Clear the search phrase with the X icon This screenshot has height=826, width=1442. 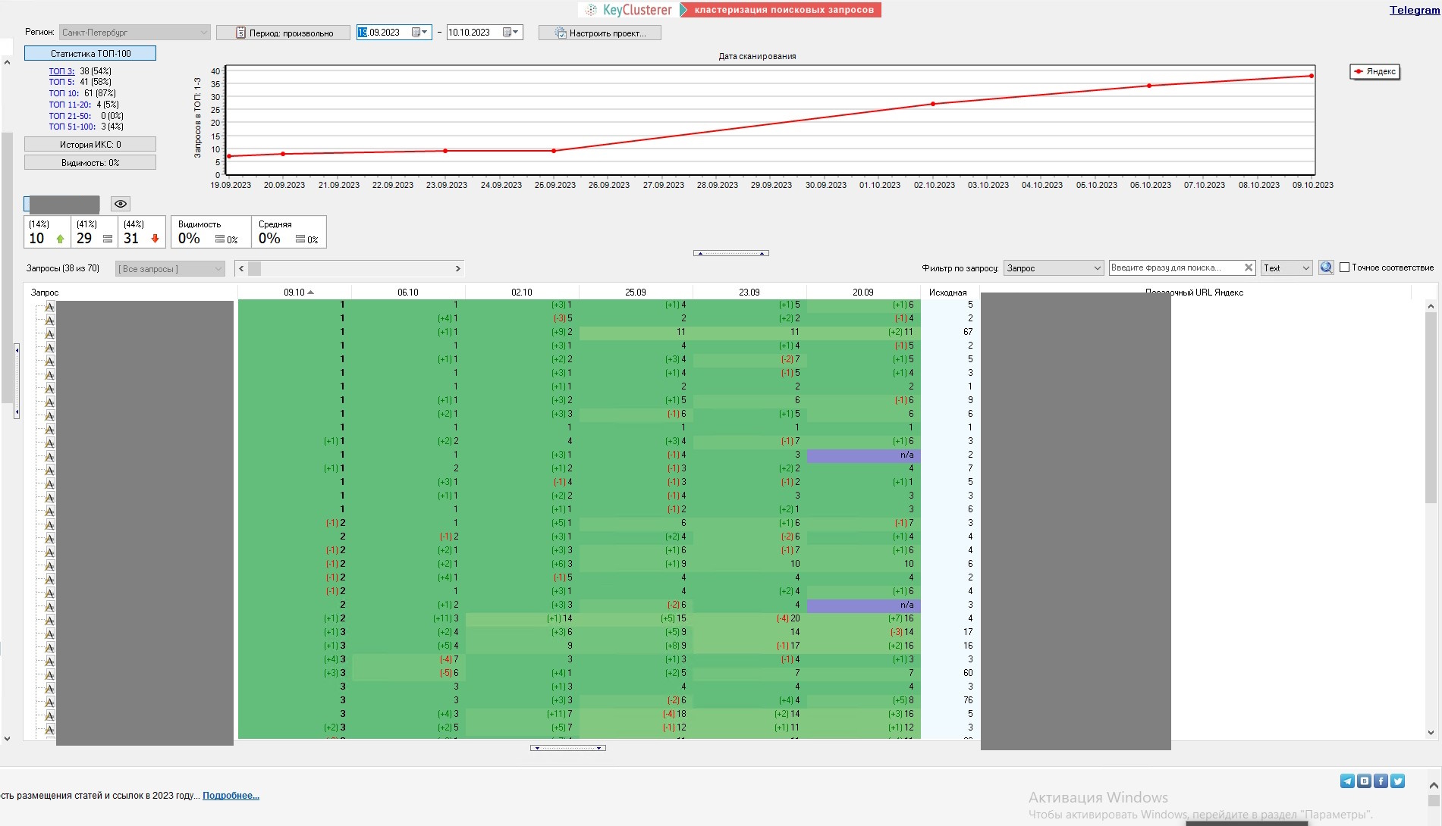tap(1249, 268)
